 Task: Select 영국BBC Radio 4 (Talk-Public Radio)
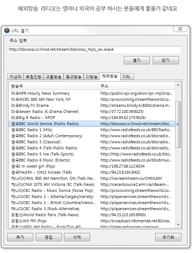[x=92, y=148]
